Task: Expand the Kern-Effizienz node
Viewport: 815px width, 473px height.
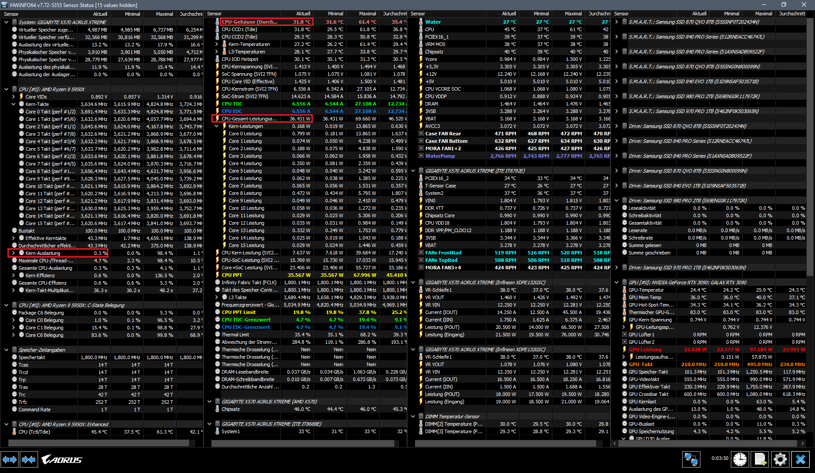Action: 13,275
